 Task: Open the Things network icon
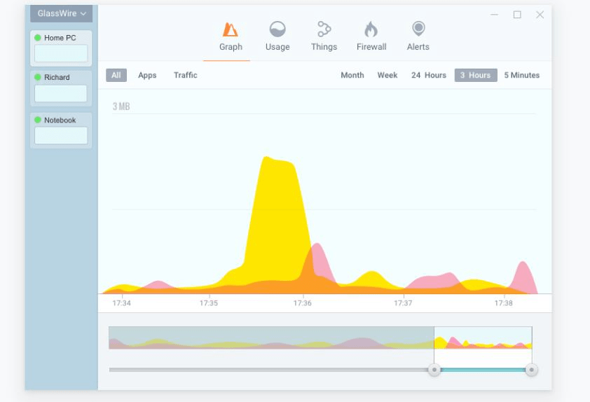pyautogui.click(x=324, y=29)
